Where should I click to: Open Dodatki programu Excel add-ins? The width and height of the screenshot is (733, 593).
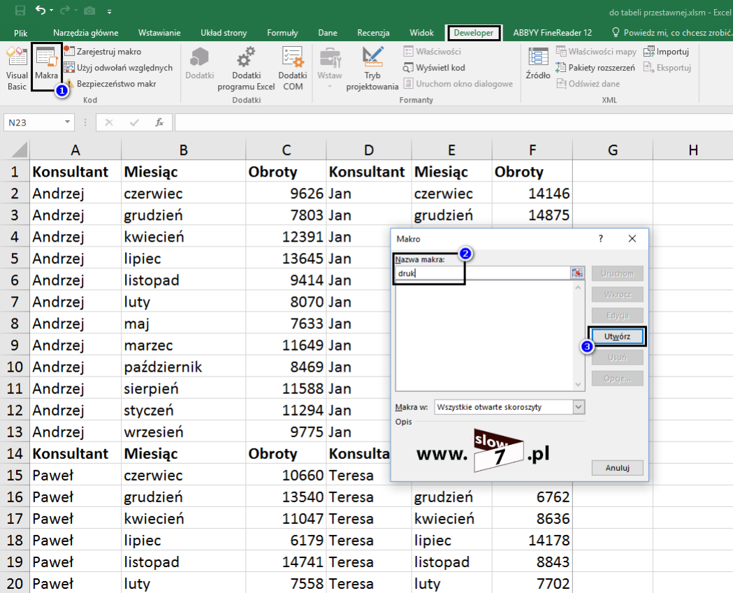[247, 68]
